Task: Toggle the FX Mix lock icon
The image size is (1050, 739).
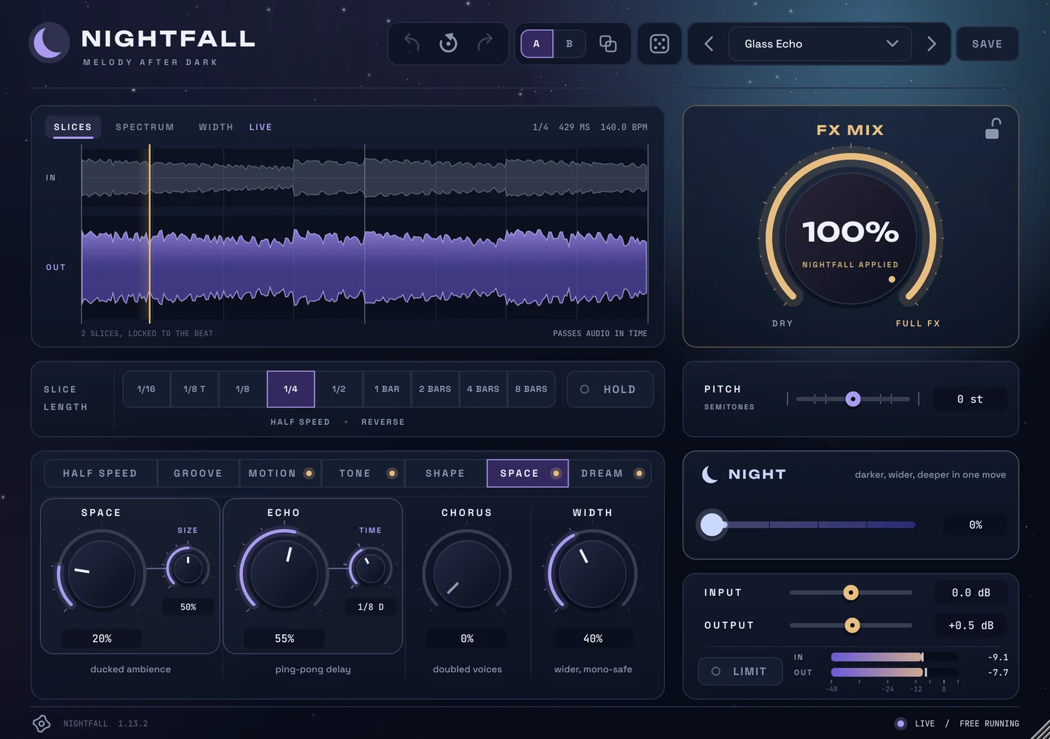Action: tap(992, 129)
